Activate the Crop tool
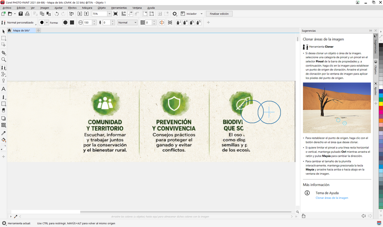This screenshot has width=383, height=227. tap(4, 53)
